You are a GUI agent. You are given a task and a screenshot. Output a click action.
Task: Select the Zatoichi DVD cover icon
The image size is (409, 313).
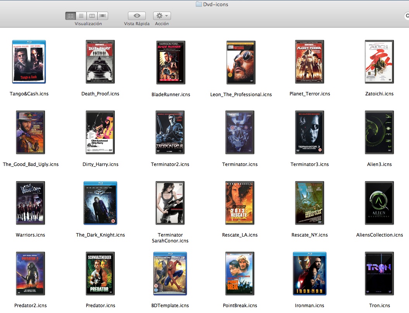click(379, 62)
